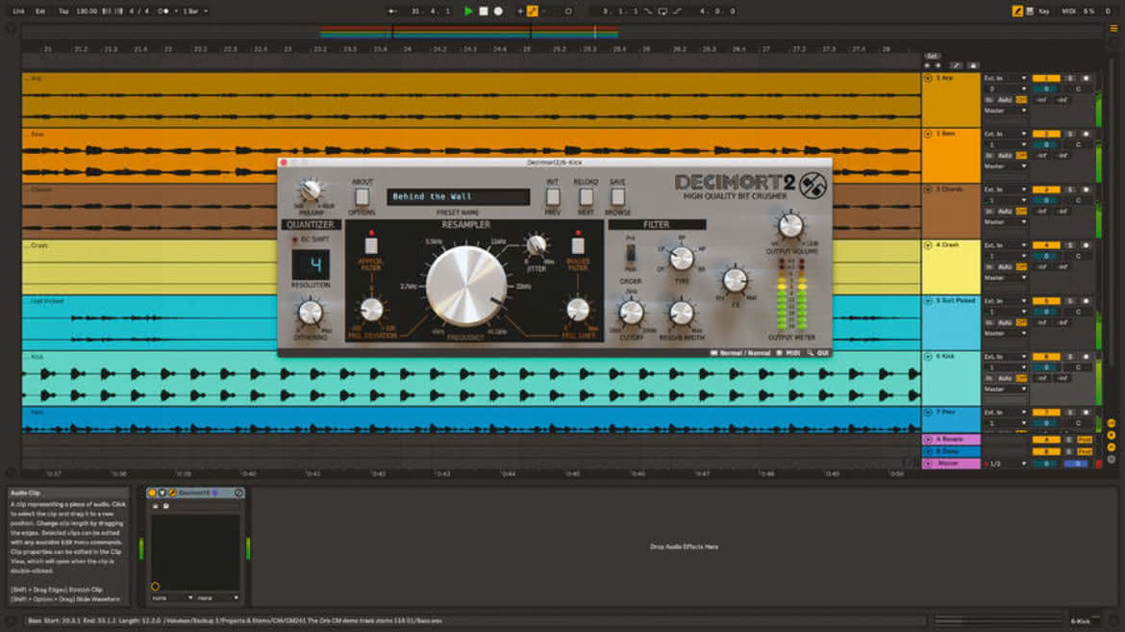
Task: Click the filter Cutoff knob
Action: [632, 312]
